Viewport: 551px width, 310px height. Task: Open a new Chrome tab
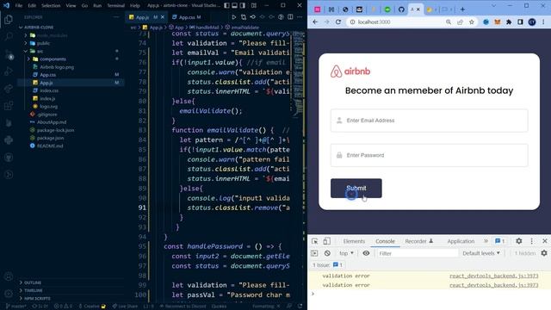462,9
